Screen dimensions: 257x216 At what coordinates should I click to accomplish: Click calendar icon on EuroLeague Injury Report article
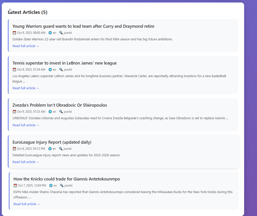(14, 149)
